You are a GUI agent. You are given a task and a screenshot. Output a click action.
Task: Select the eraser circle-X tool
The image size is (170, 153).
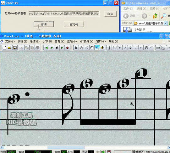pyautogui.click(x=81, y=48)
